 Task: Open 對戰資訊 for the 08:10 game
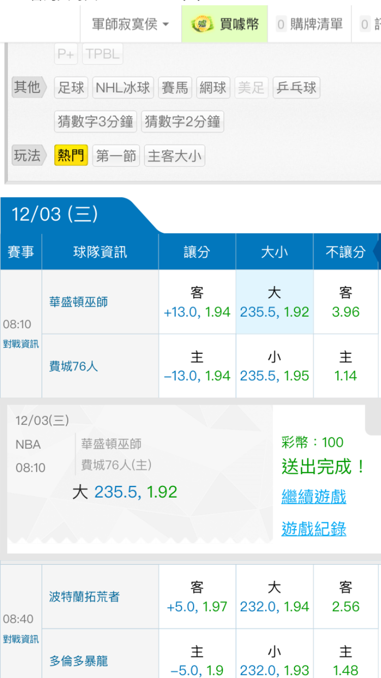21,344
